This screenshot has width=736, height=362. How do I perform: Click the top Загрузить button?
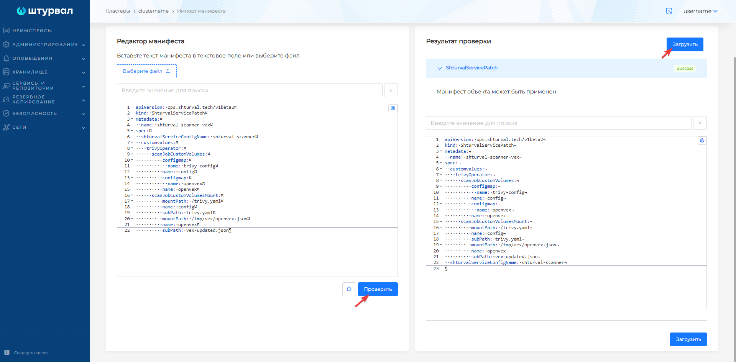point(685,44)
